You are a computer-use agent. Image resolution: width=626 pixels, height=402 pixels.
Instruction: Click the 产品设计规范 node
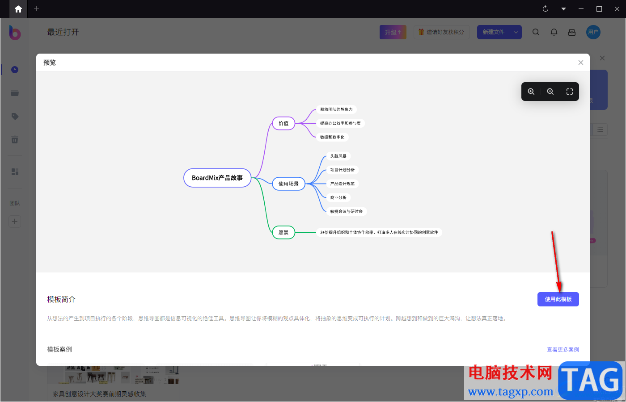point(343,184)
